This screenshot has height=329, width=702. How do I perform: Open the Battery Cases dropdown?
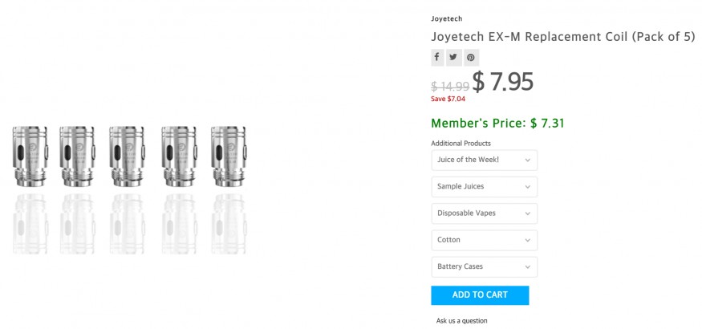pyautogui.click(x=484, y=266)
